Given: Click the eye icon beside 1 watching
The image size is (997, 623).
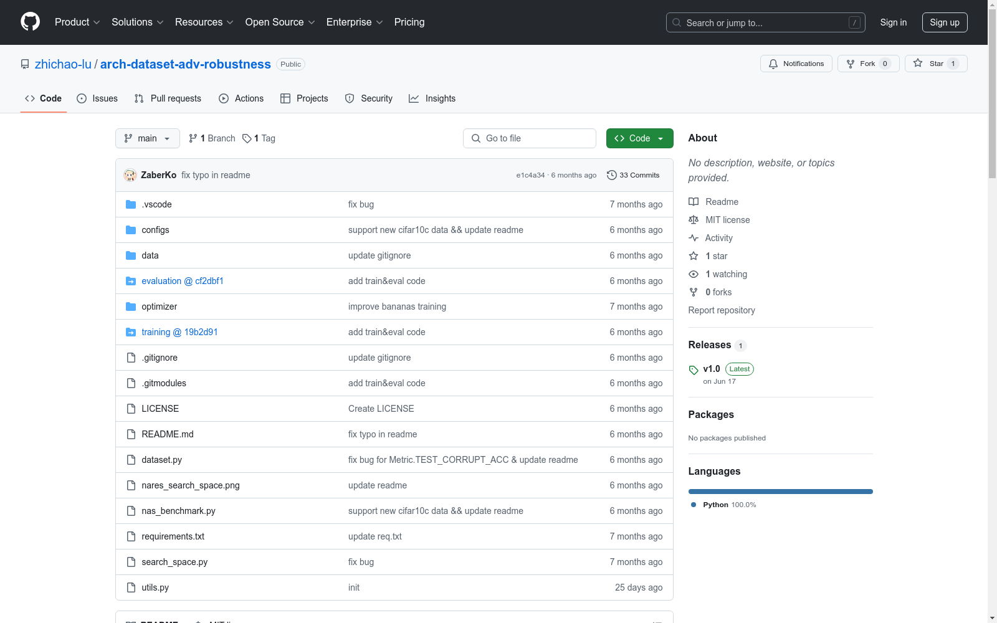Looking at the screenshot, I should tap(694, 274).
